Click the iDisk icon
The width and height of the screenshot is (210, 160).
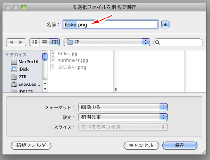click(14, 69)
